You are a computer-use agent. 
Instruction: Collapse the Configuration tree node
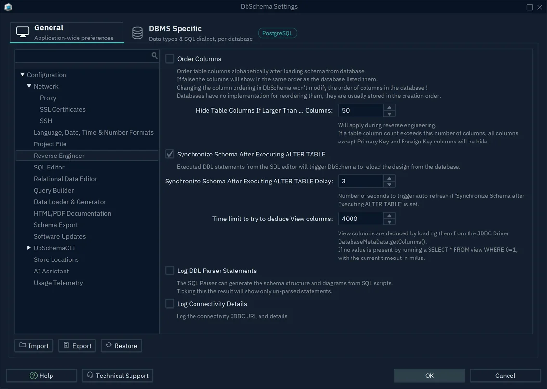point(22,74)
